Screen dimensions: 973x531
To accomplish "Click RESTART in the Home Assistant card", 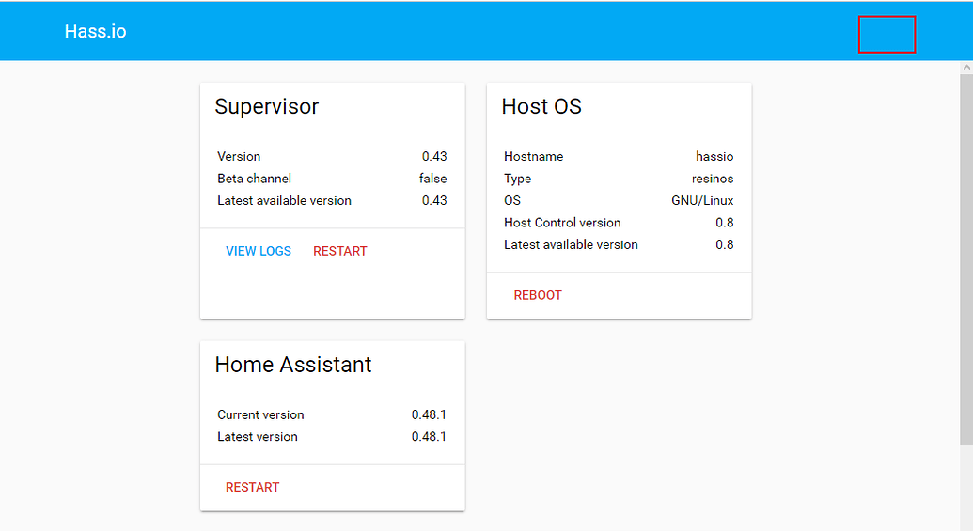I will 253,488.
